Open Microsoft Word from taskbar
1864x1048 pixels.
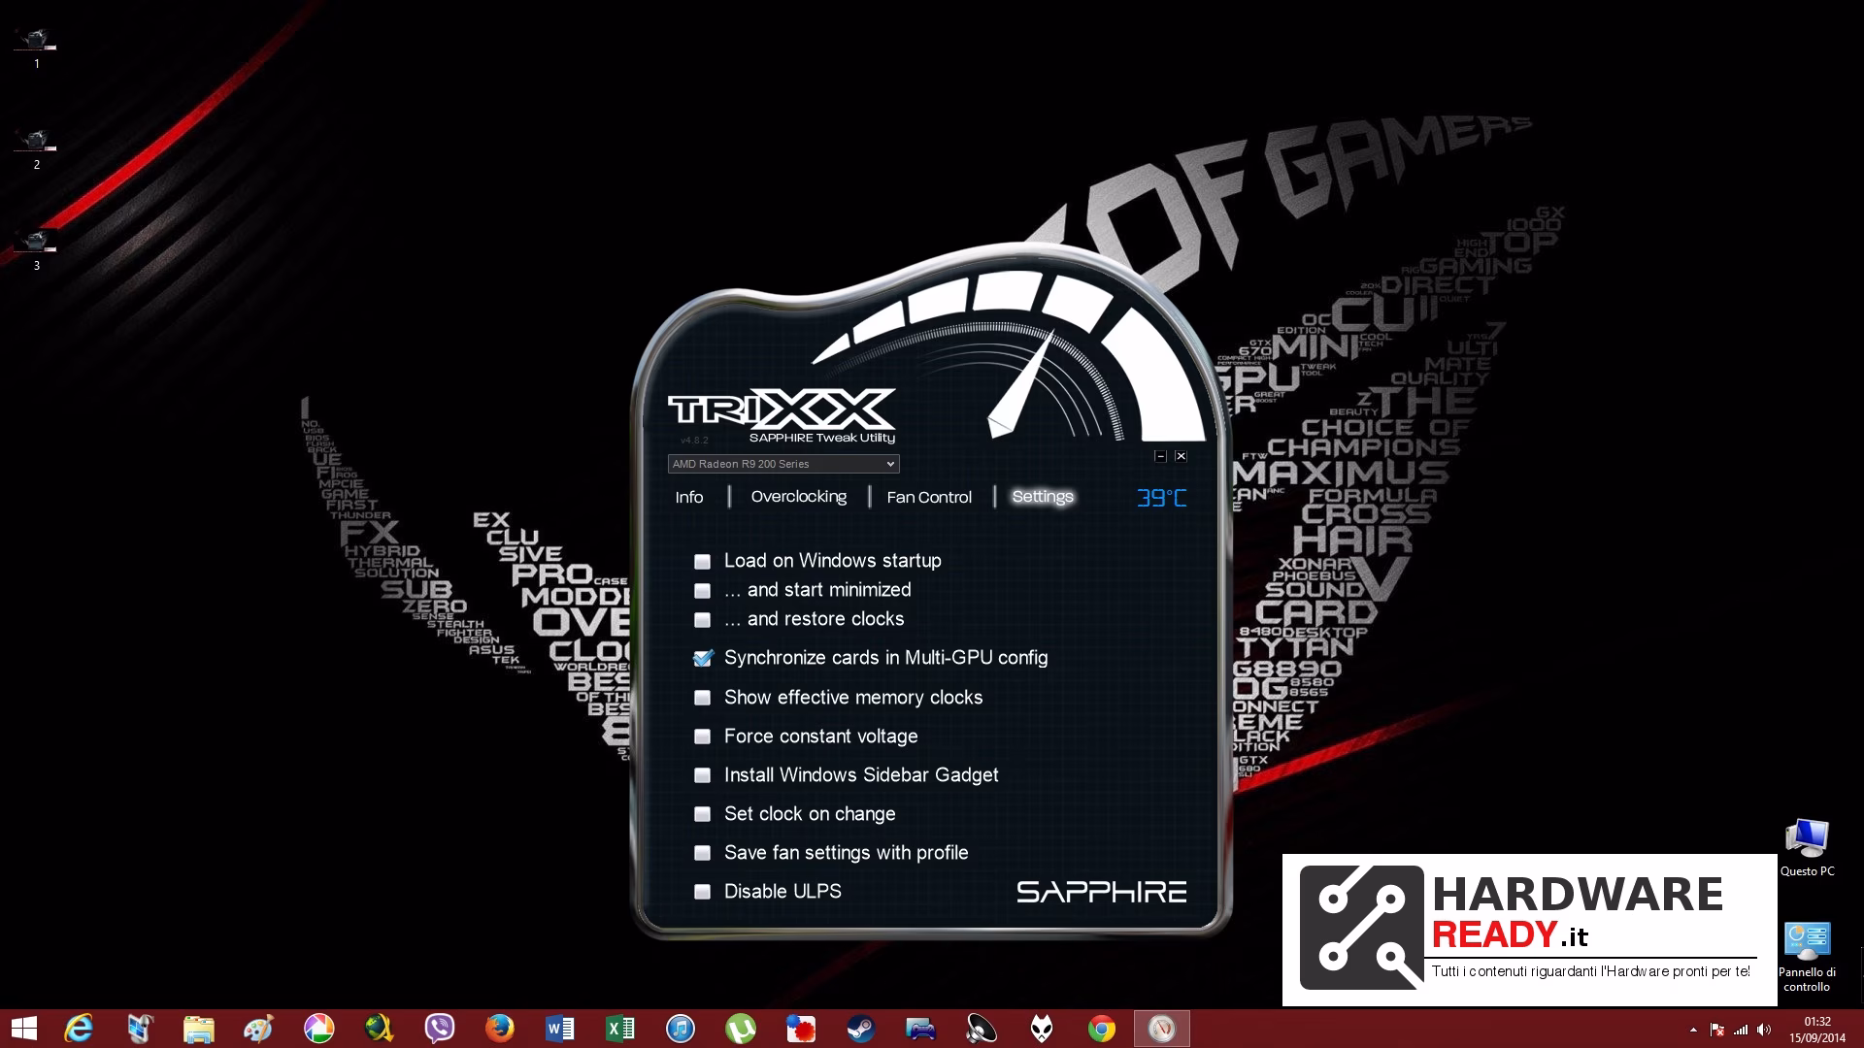(x=560, y=1029)
